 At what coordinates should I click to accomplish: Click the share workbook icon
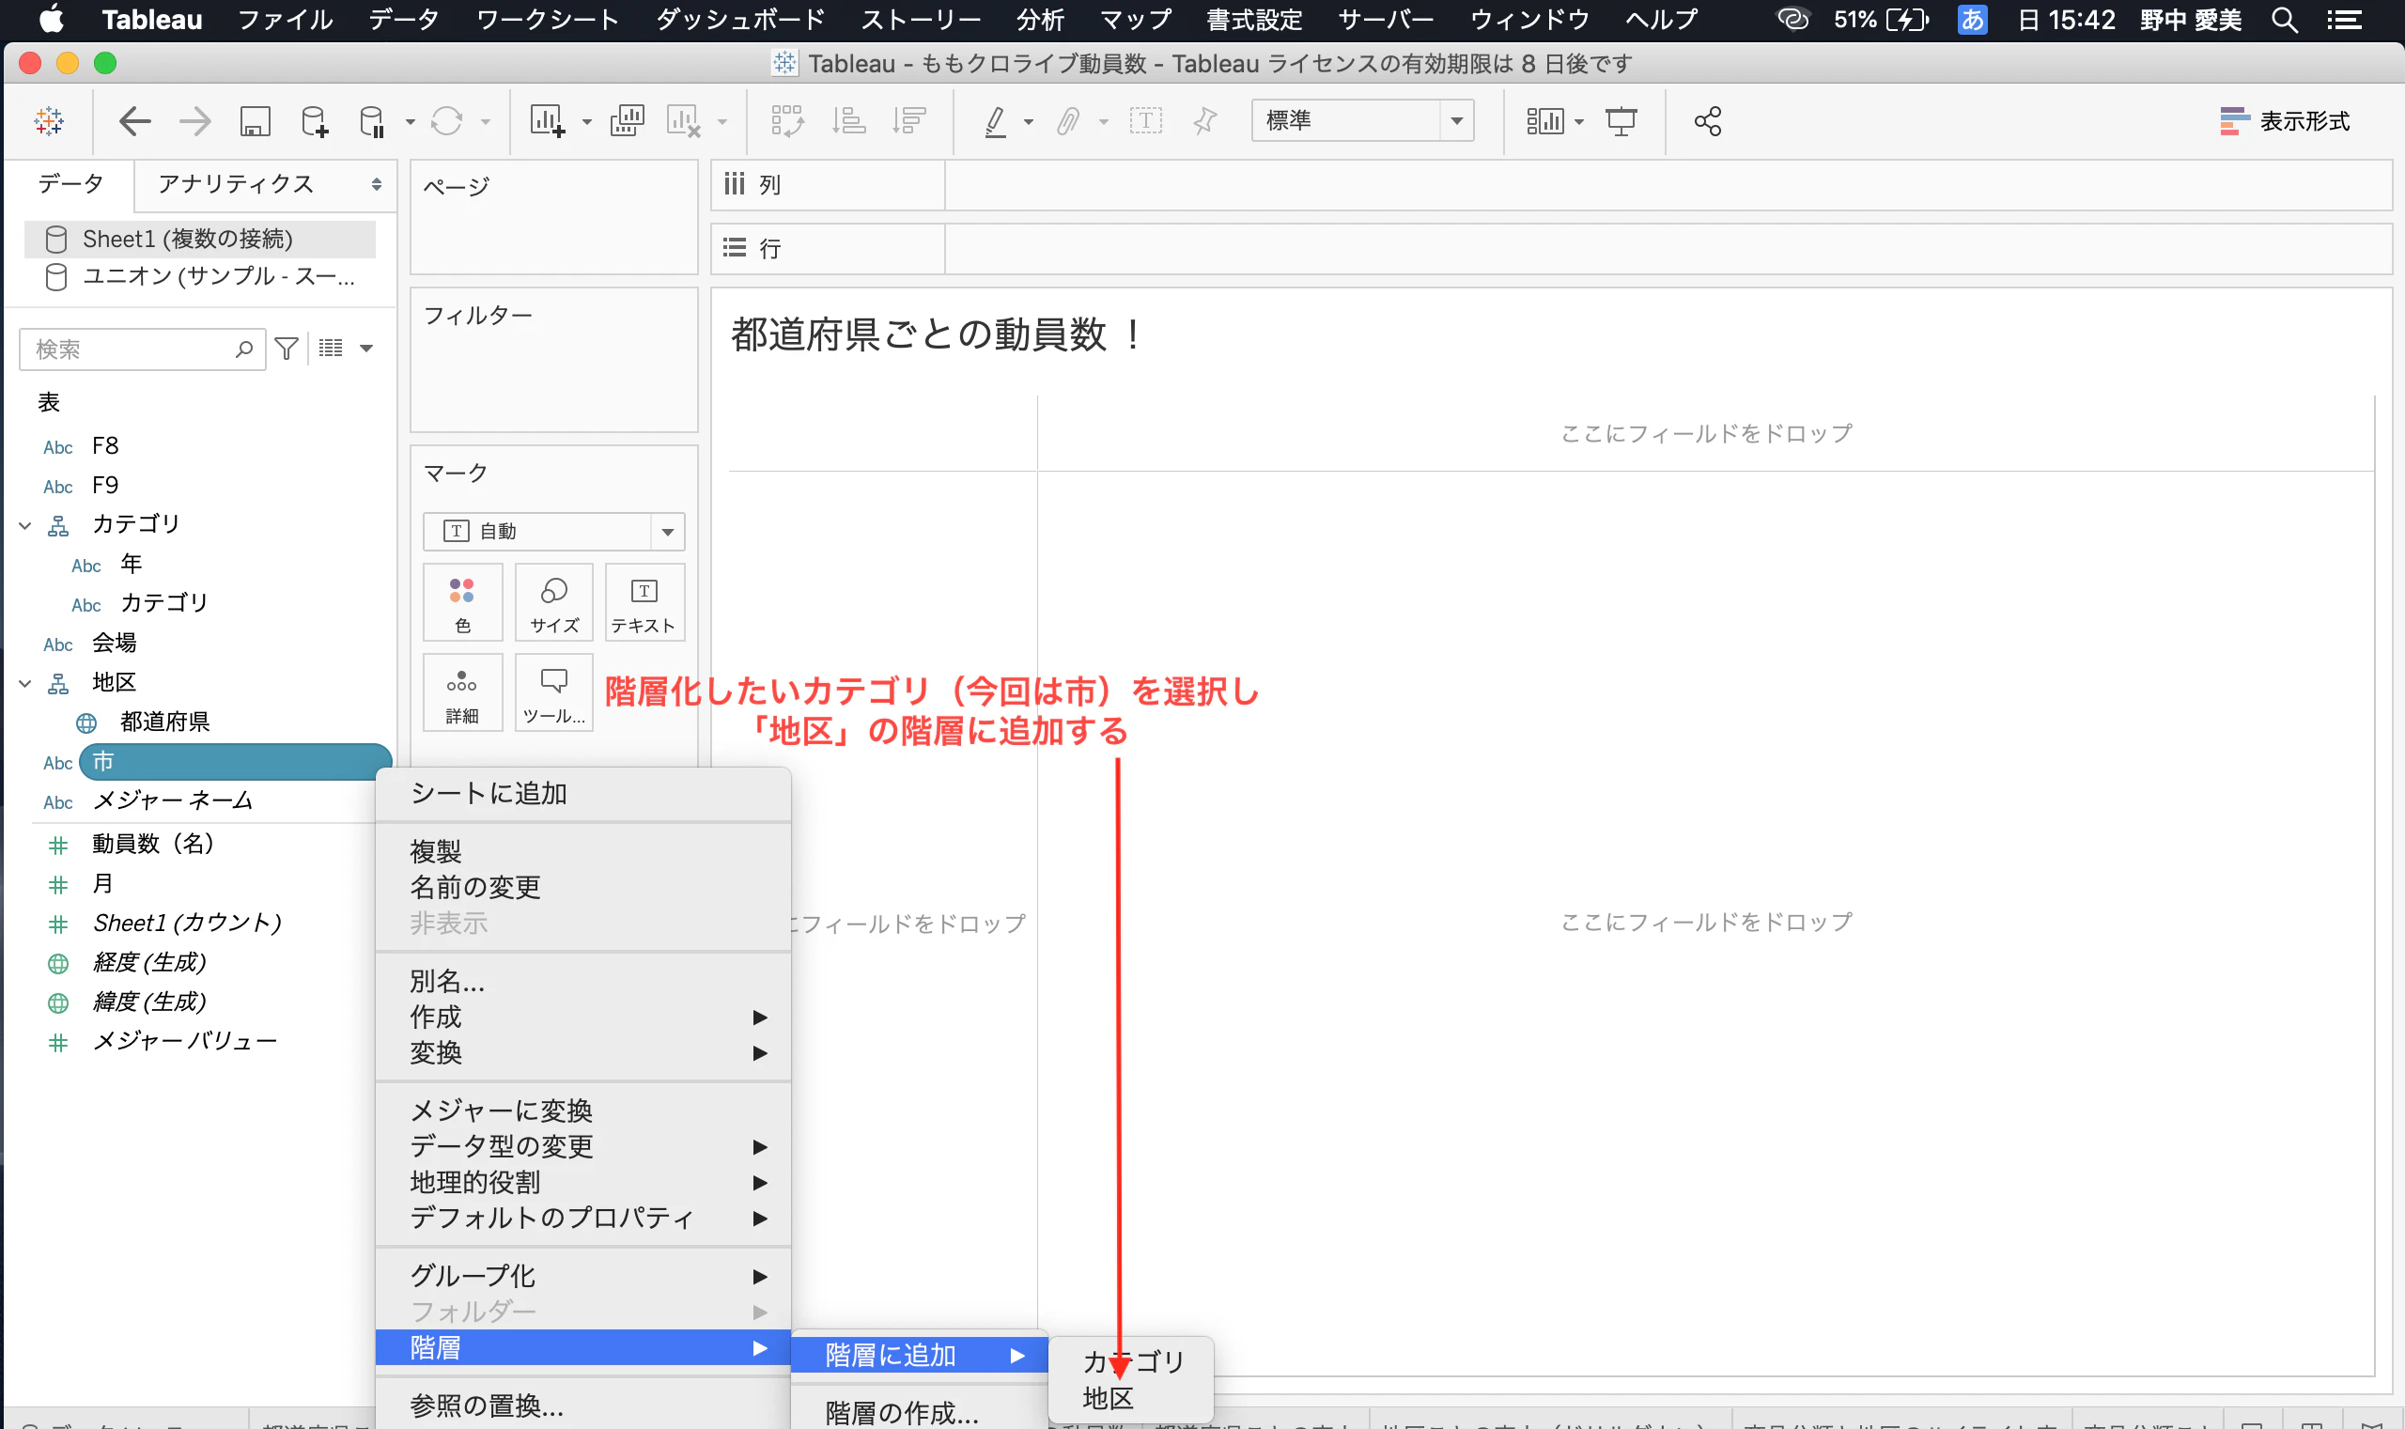(x=1708, y=121)
